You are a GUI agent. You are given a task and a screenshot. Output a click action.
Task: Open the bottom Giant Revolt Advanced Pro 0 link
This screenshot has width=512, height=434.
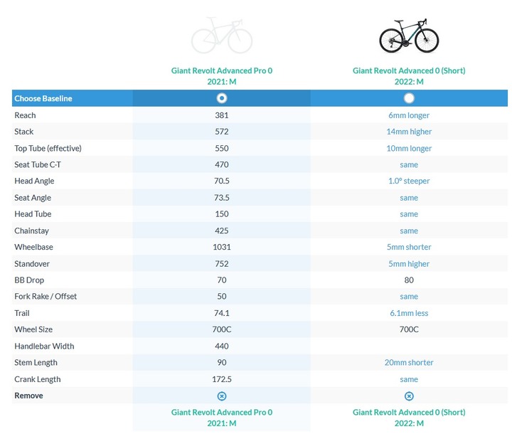click(222, 418)
